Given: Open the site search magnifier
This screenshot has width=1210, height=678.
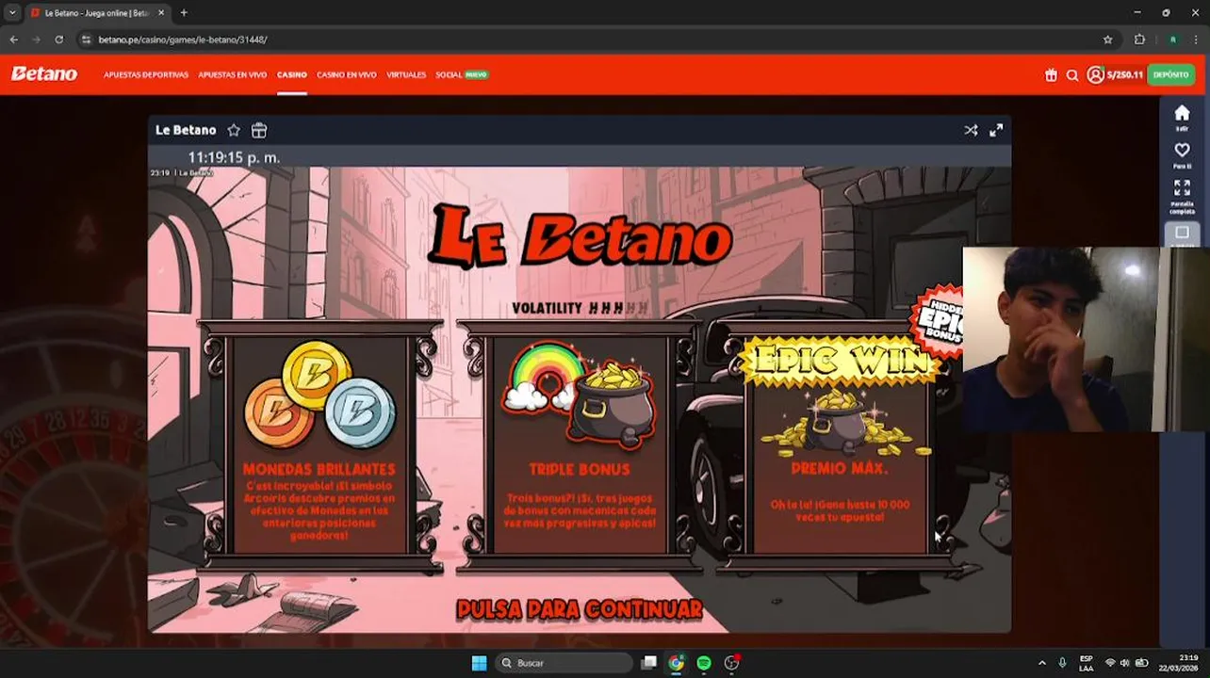Looking at the screenshot, I should 1072,75.
